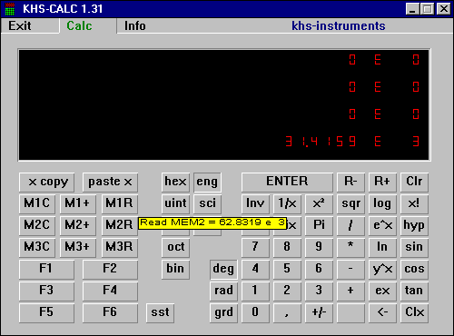Click the sst single-step button
This screenshot has width=454, height=336.
160,312
